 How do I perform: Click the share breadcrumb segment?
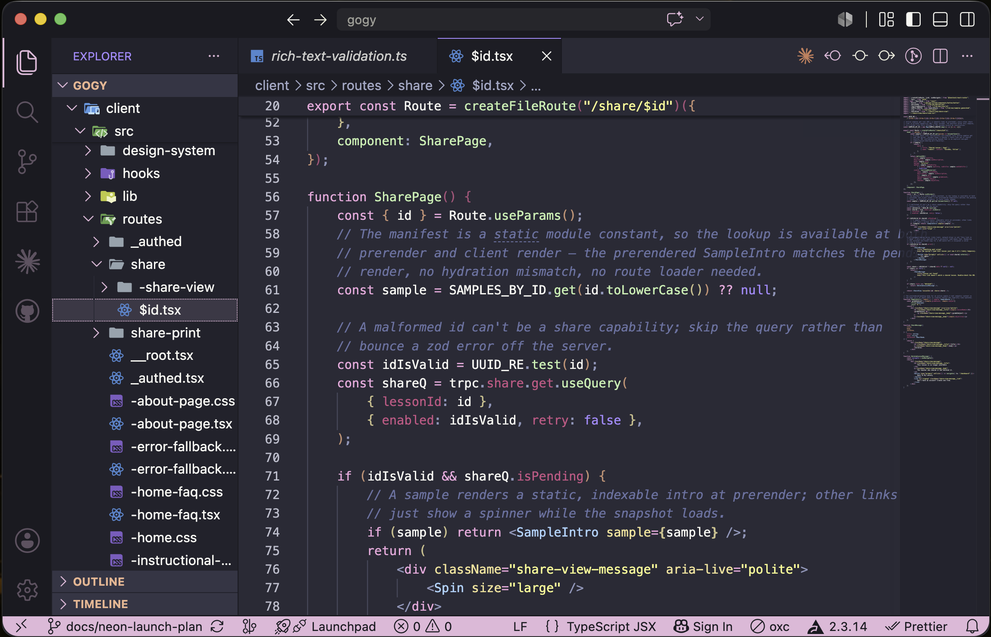tap(415, 85)
